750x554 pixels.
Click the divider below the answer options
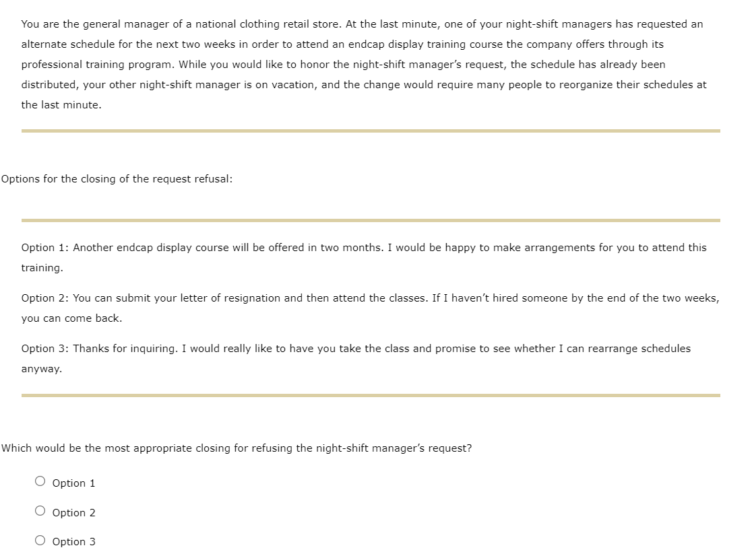click(x=371, y=396)
